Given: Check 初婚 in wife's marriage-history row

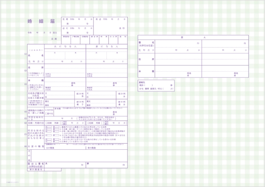Looking at the screenshot, I should [x=88, y=123].
